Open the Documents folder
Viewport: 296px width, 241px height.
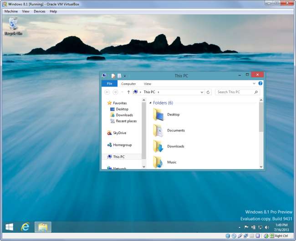pos(175,131)
